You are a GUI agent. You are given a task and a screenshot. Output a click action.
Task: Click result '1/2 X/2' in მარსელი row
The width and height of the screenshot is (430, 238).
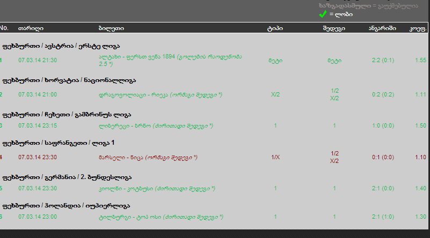tap(334, 157)
